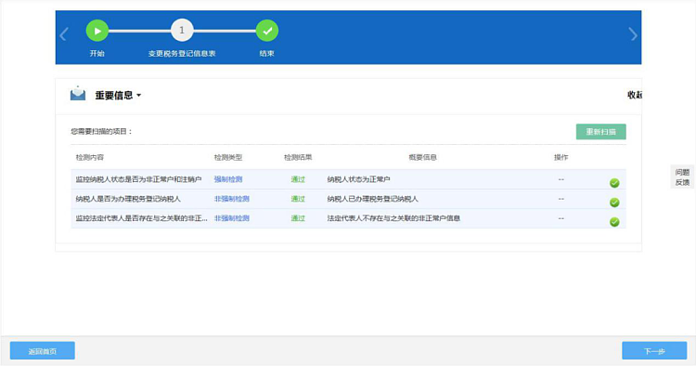
Task: Click the 检测类型 column header
Action: click(228, 157)
